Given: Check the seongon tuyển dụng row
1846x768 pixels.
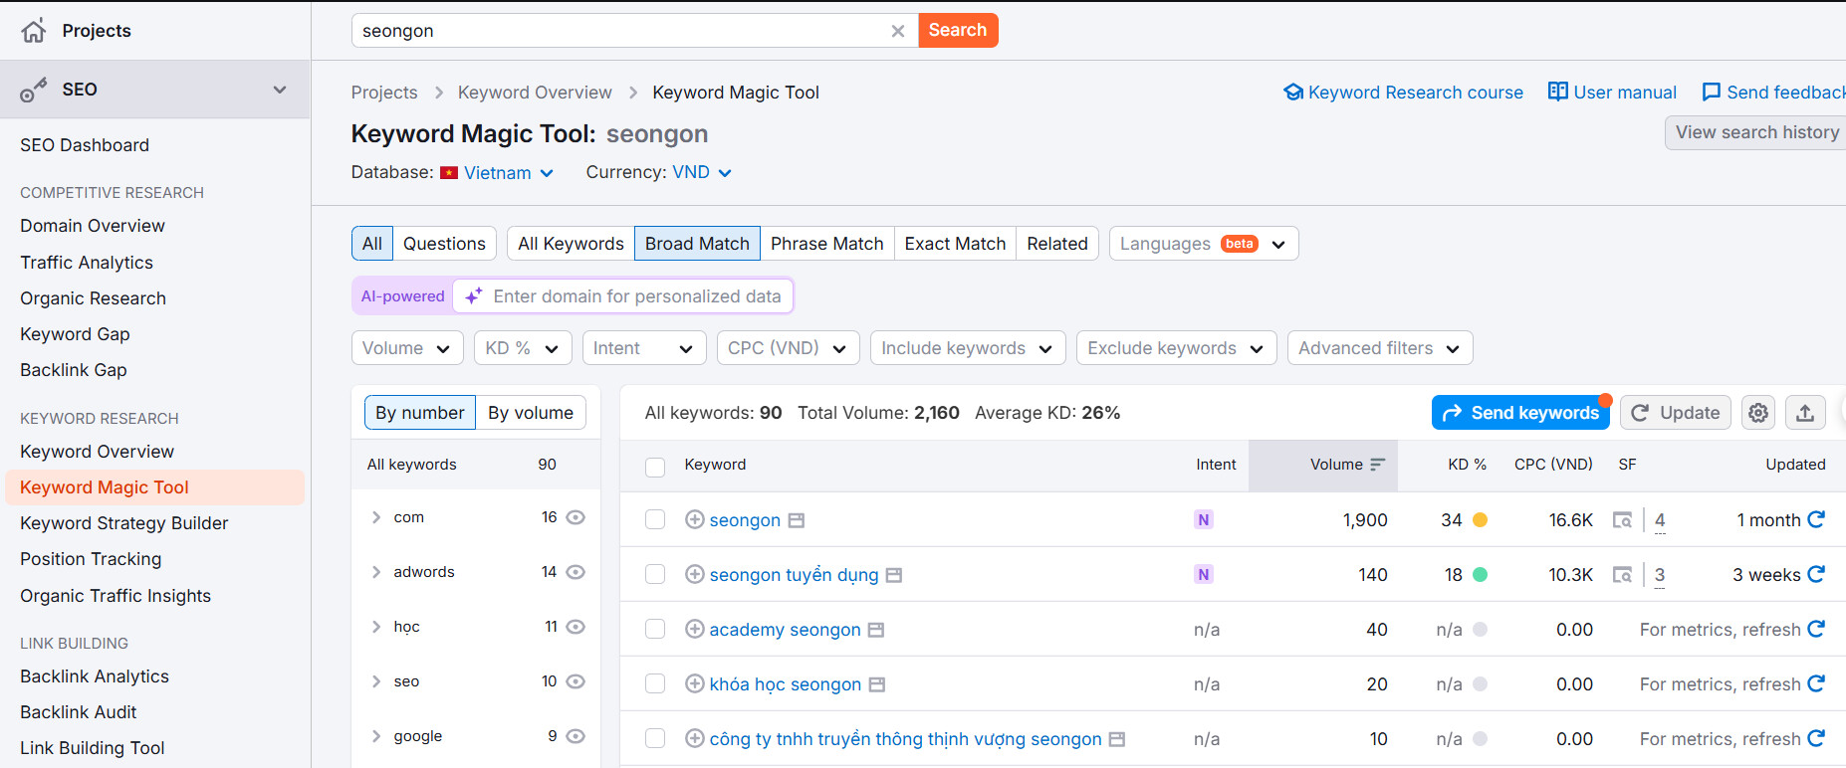Looking at the screenshot, I should pos(655,574).
